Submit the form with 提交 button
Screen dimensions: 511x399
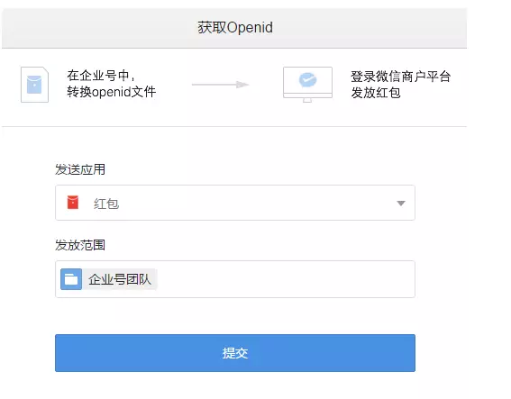[x=235, y=353]
